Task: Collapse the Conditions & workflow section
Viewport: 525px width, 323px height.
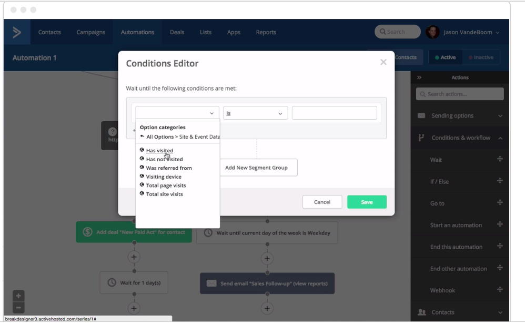Action: click(x=499, y=138)
